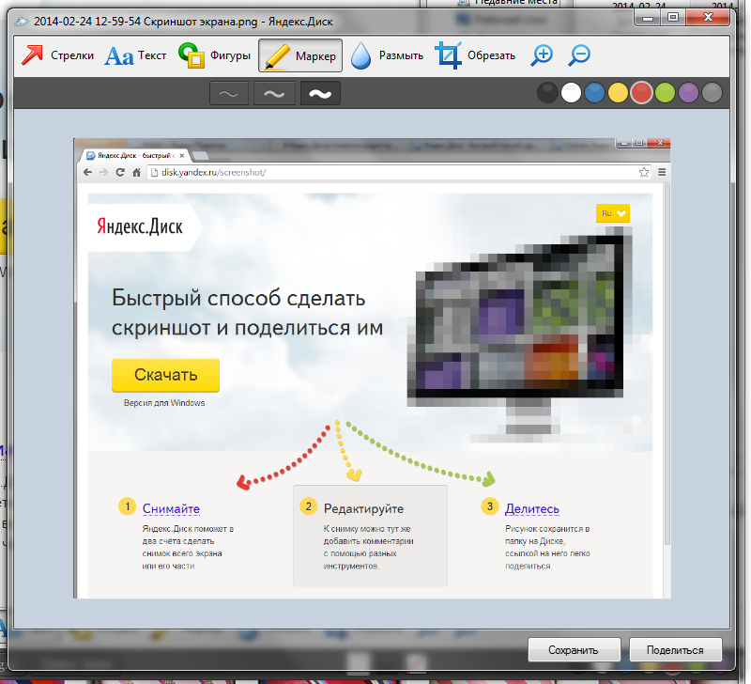Minimize the screenshot editor window
751x684 pixels.
pyautogui.click(x=648, y=18)
